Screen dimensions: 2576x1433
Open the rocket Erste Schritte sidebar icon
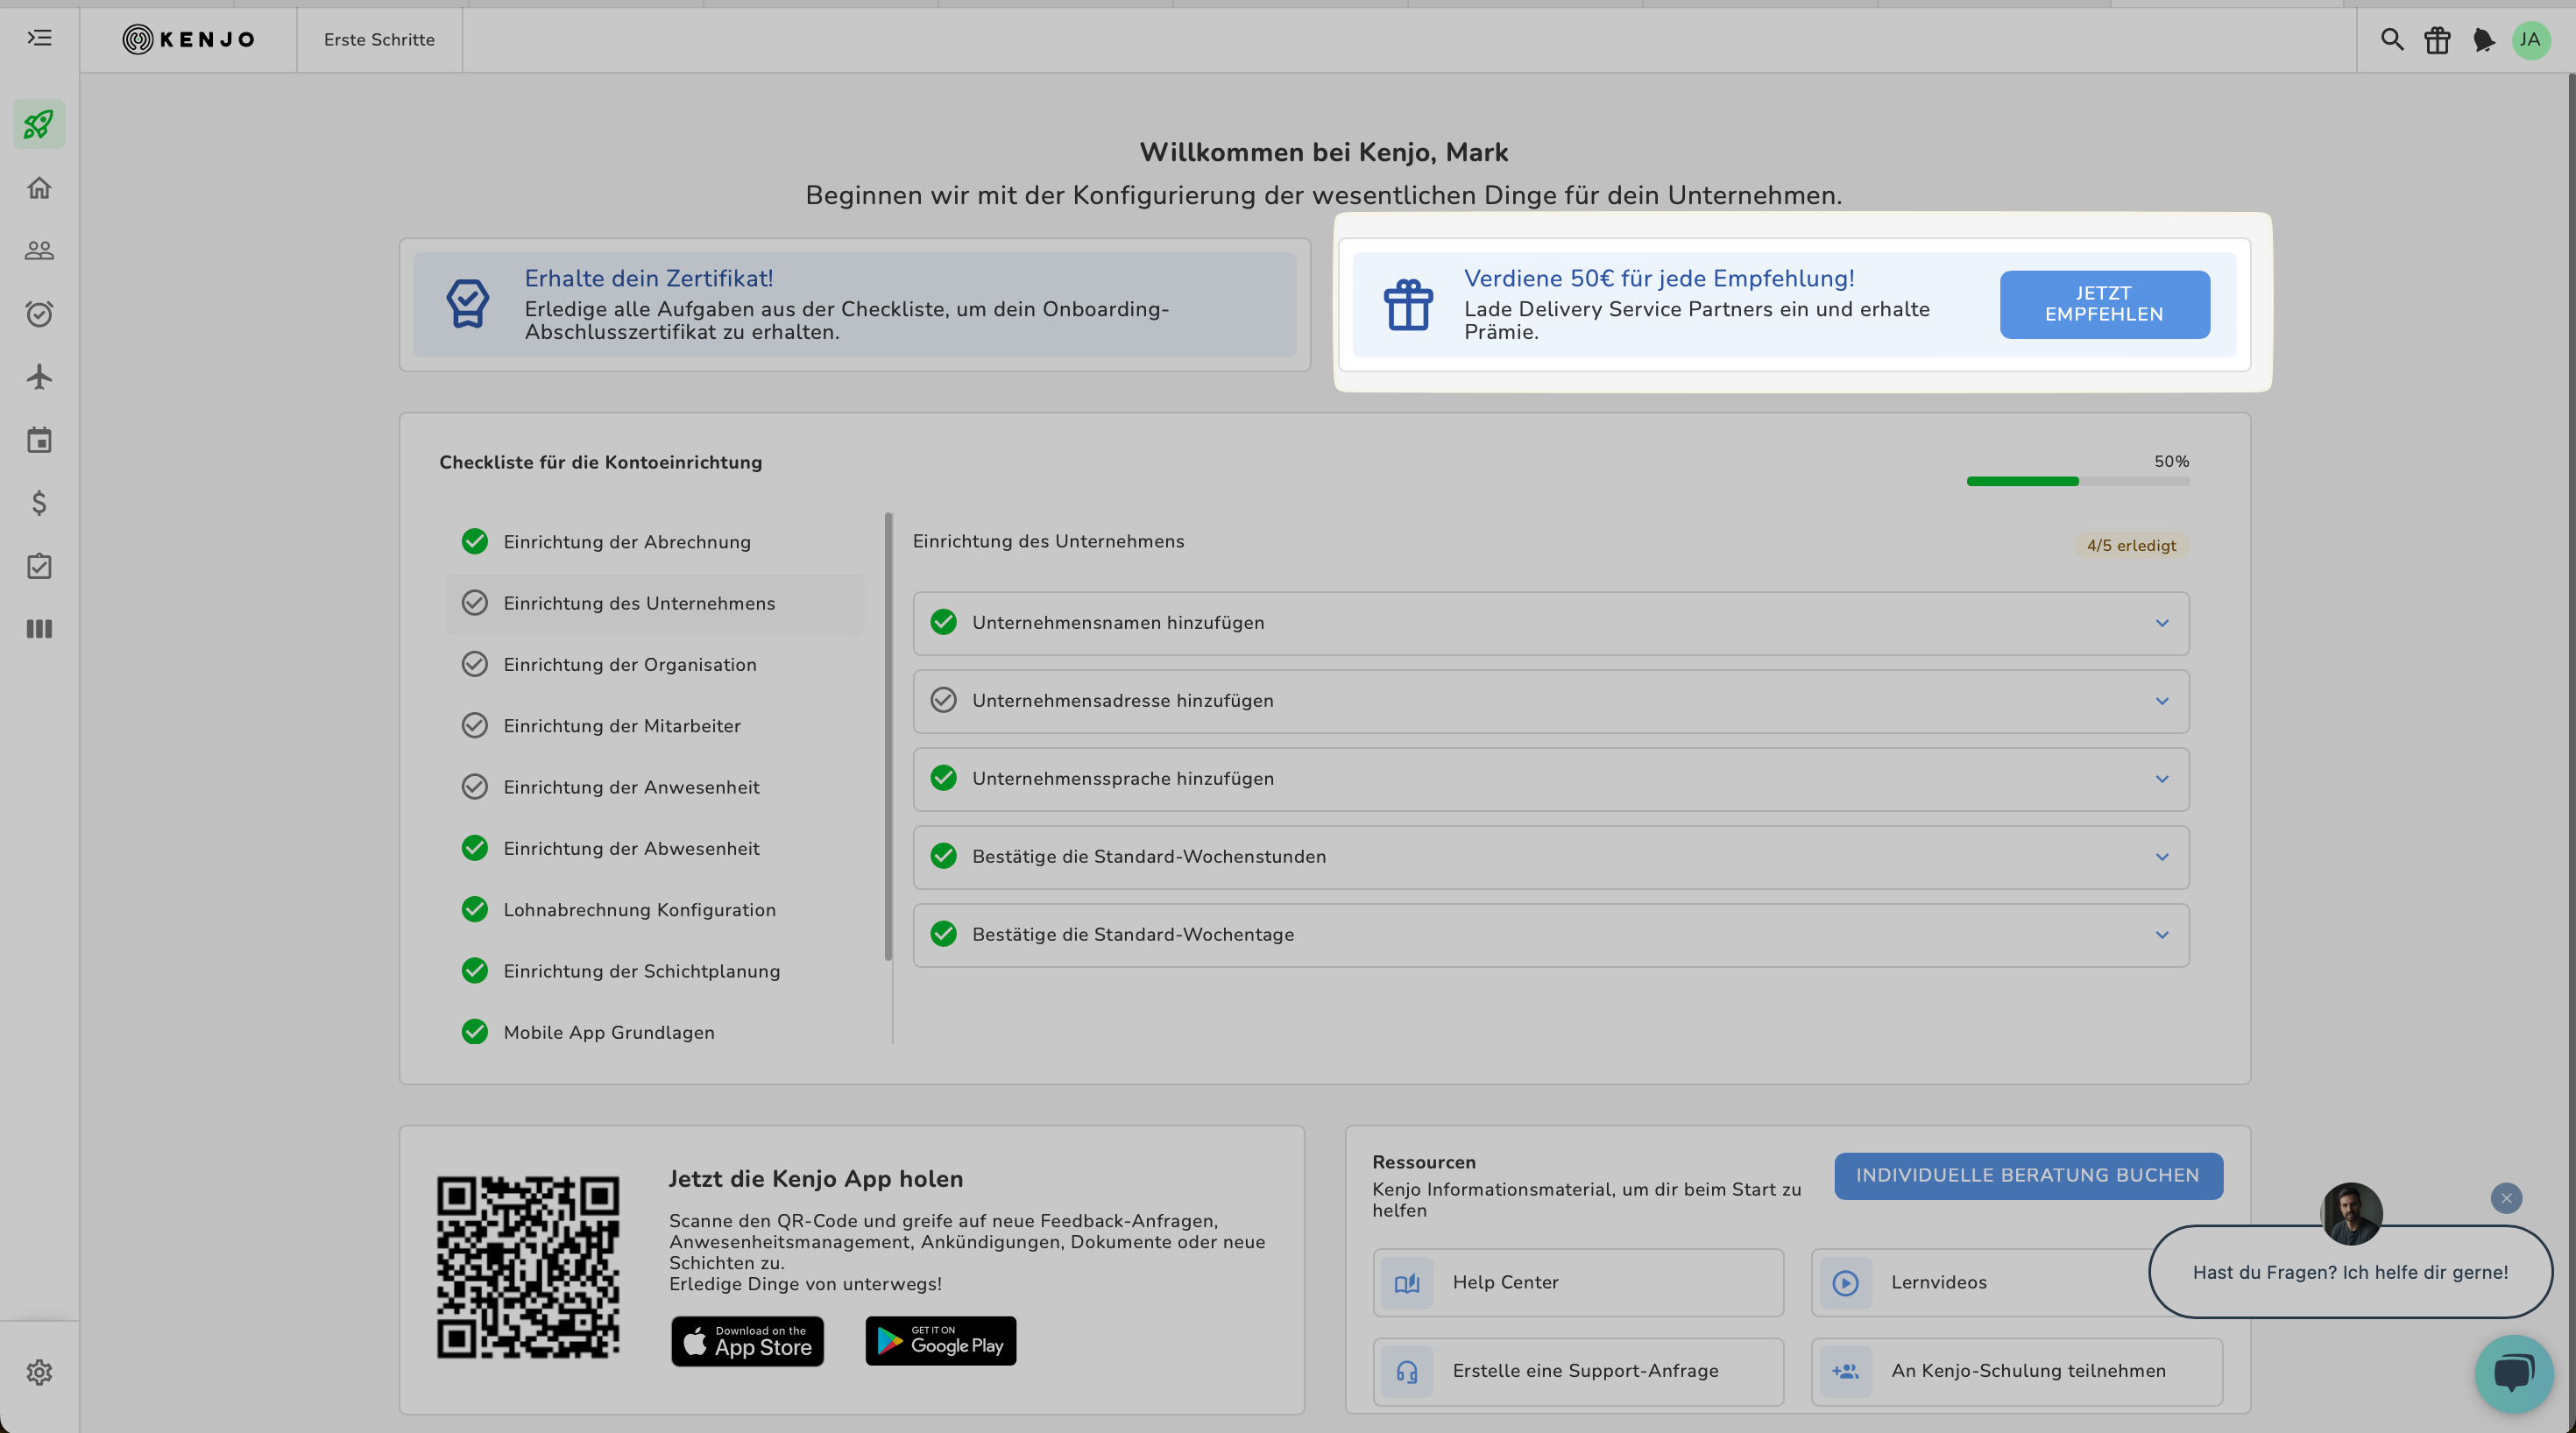click(x=39, y=124)
